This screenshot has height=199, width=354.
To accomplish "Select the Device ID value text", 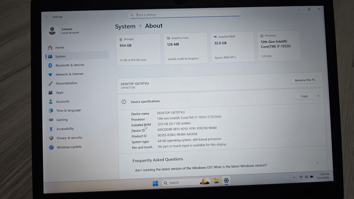I will (187, 128).
